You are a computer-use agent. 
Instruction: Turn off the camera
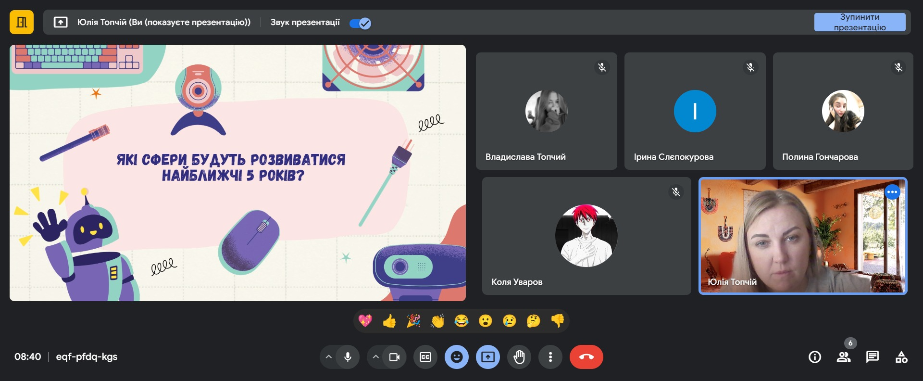coord(394,357)
